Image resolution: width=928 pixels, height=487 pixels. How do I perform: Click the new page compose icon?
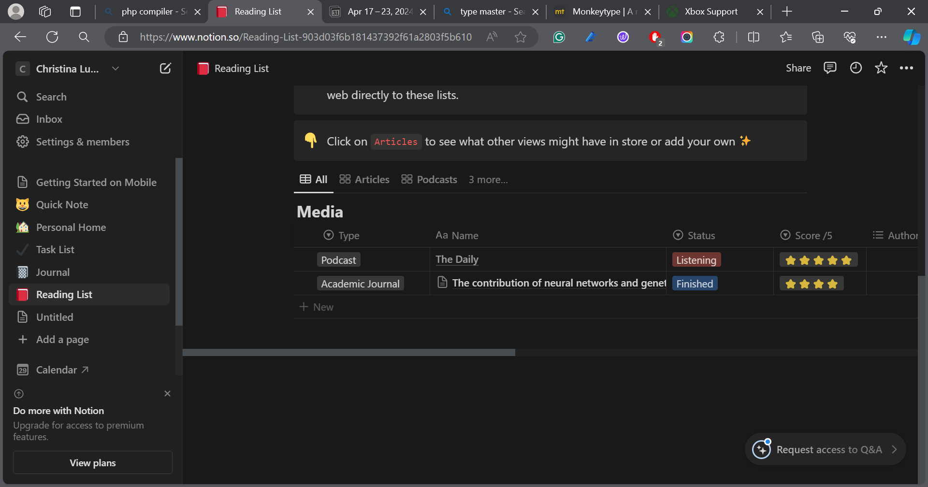coord(165,69)
